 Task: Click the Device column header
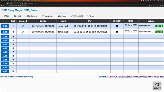[43, 21]
